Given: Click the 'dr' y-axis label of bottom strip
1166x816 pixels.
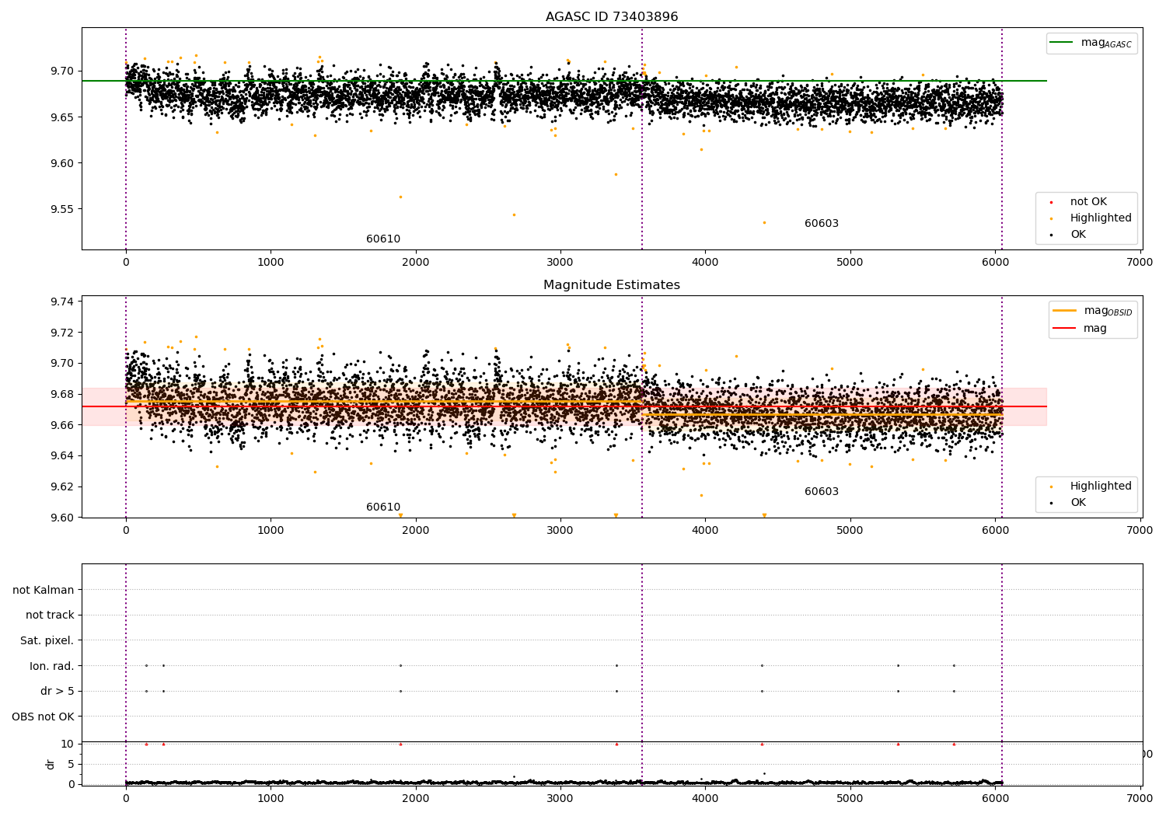Looking at the screenshot, I should click(51, 764).
